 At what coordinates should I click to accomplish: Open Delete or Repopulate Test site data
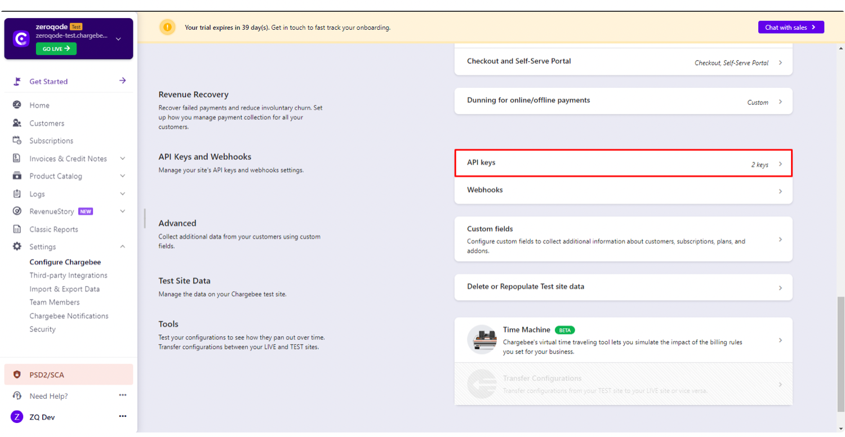click(623, 287)
